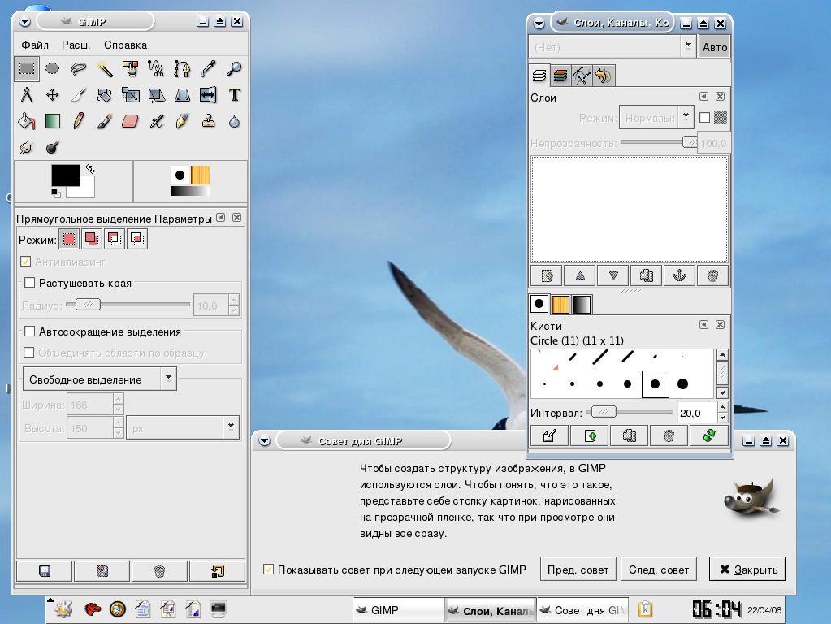Screen dimensions: 831x624
Task: Select the Scale tool
Action: click(x=130, y=95)
